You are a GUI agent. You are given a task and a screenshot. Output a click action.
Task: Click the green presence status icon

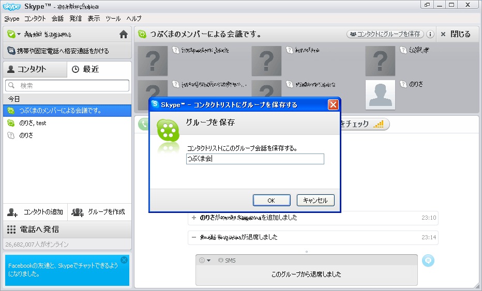pyautogui.click(x=11, y=34)
